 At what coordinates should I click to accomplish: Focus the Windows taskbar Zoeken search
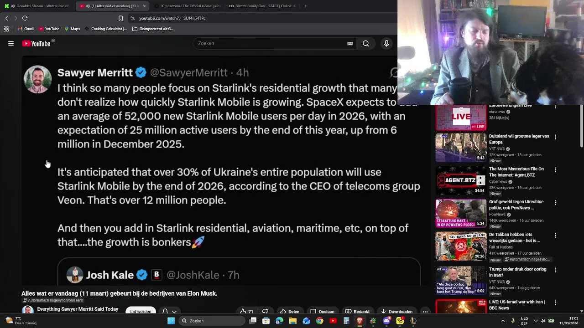(212, 321)
